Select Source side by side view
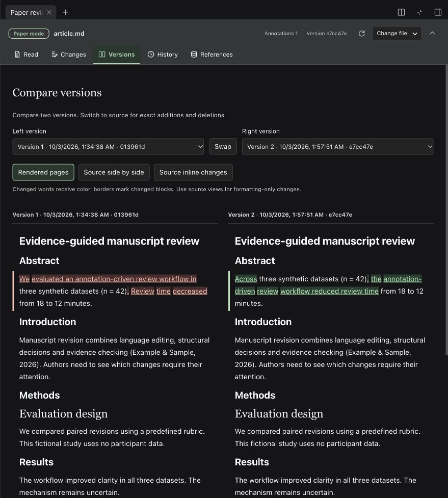The width and height of the screenshot is (448, 498). (114, 172)
